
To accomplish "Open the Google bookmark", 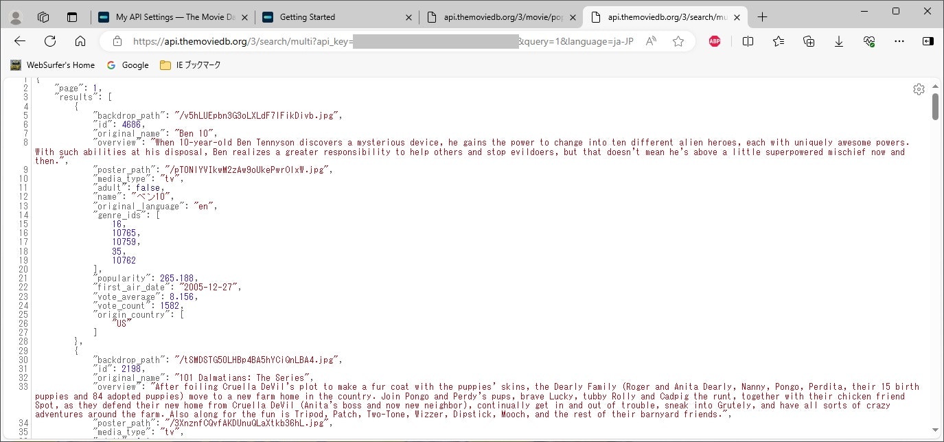I will 128,65.
